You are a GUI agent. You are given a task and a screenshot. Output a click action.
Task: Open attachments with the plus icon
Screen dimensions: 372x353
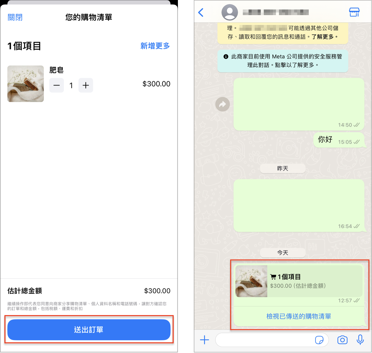click(x=205, y=340)
